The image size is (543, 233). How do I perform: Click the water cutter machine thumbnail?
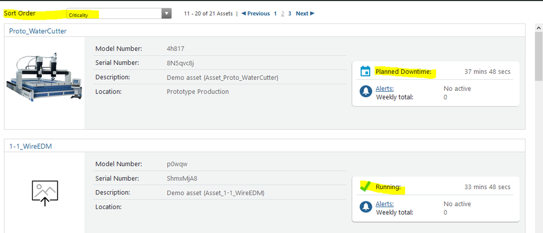(x=45, y=77)
